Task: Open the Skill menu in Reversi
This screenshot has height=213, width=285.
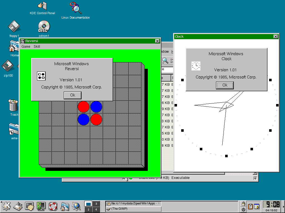Action: pyautogui.click(x=37, y=47)
